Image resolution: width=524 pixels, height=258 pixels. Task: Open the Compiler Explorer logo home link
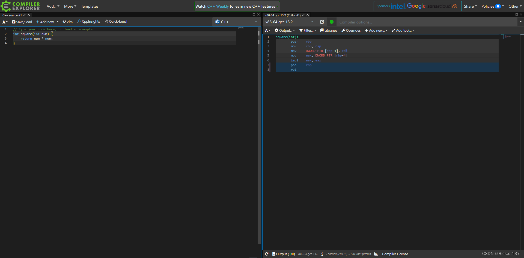tap(20, 6)
